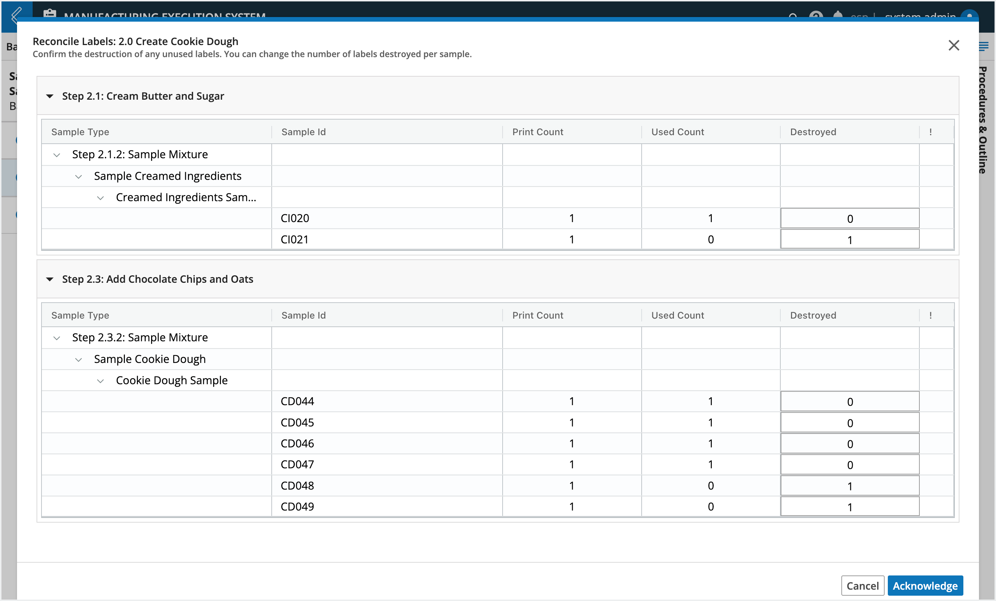Collapse Step 2.3: Add Chocolate Chips and Oats
This screenshot has width=996, height=601.
(x=50, y=280)
